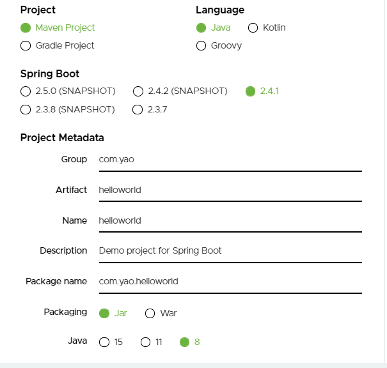Select Java as the language
The width and height of the screenshot is (387, 368).
[x=201, y=28]
